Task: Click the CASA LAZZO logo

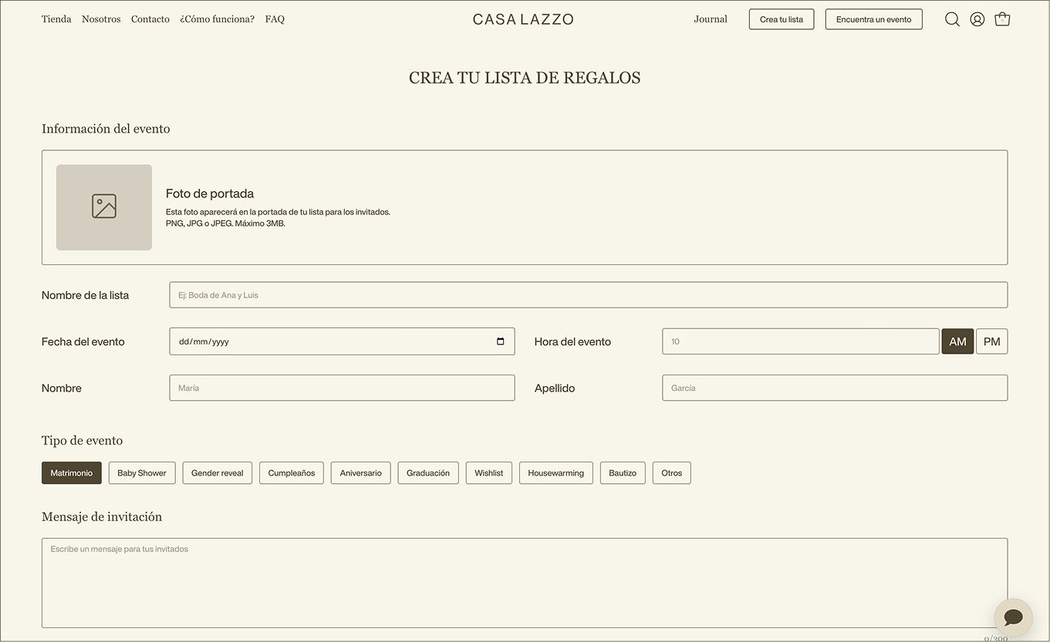Action: coord(523,19)
